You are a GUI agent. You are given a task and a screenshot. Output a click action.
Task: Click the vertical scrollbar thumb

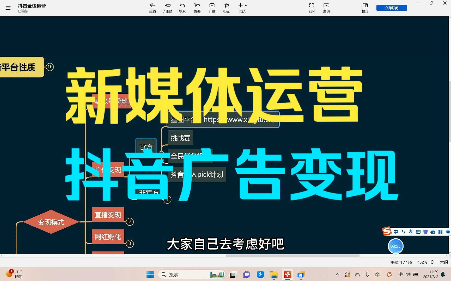click(450, 111)
